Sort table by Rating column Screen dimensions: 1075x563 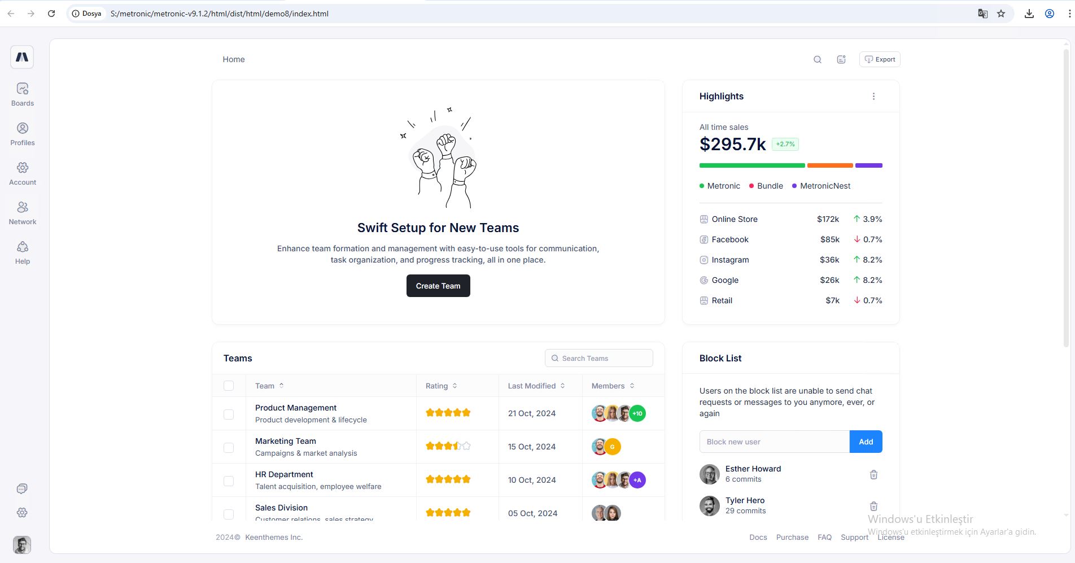[x=441, y=386]
